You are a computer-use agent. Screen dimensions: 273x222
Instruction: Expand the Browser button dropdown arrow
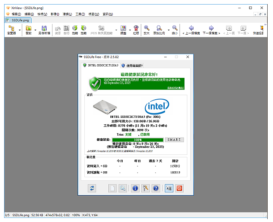pos(20,30)
